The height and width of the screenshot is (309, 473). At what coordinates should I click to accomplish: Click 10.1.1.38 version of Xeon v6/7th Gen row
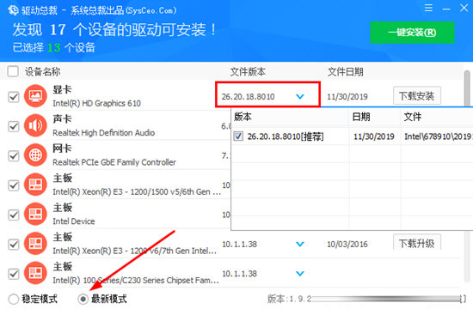(x=239, y=244)
